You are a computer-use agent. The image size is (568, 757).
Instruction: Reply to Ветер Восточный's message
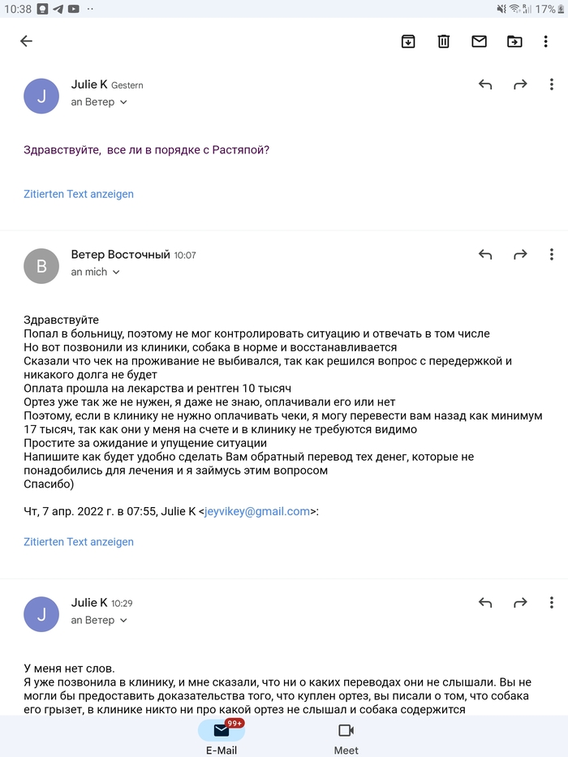point(485,255)
